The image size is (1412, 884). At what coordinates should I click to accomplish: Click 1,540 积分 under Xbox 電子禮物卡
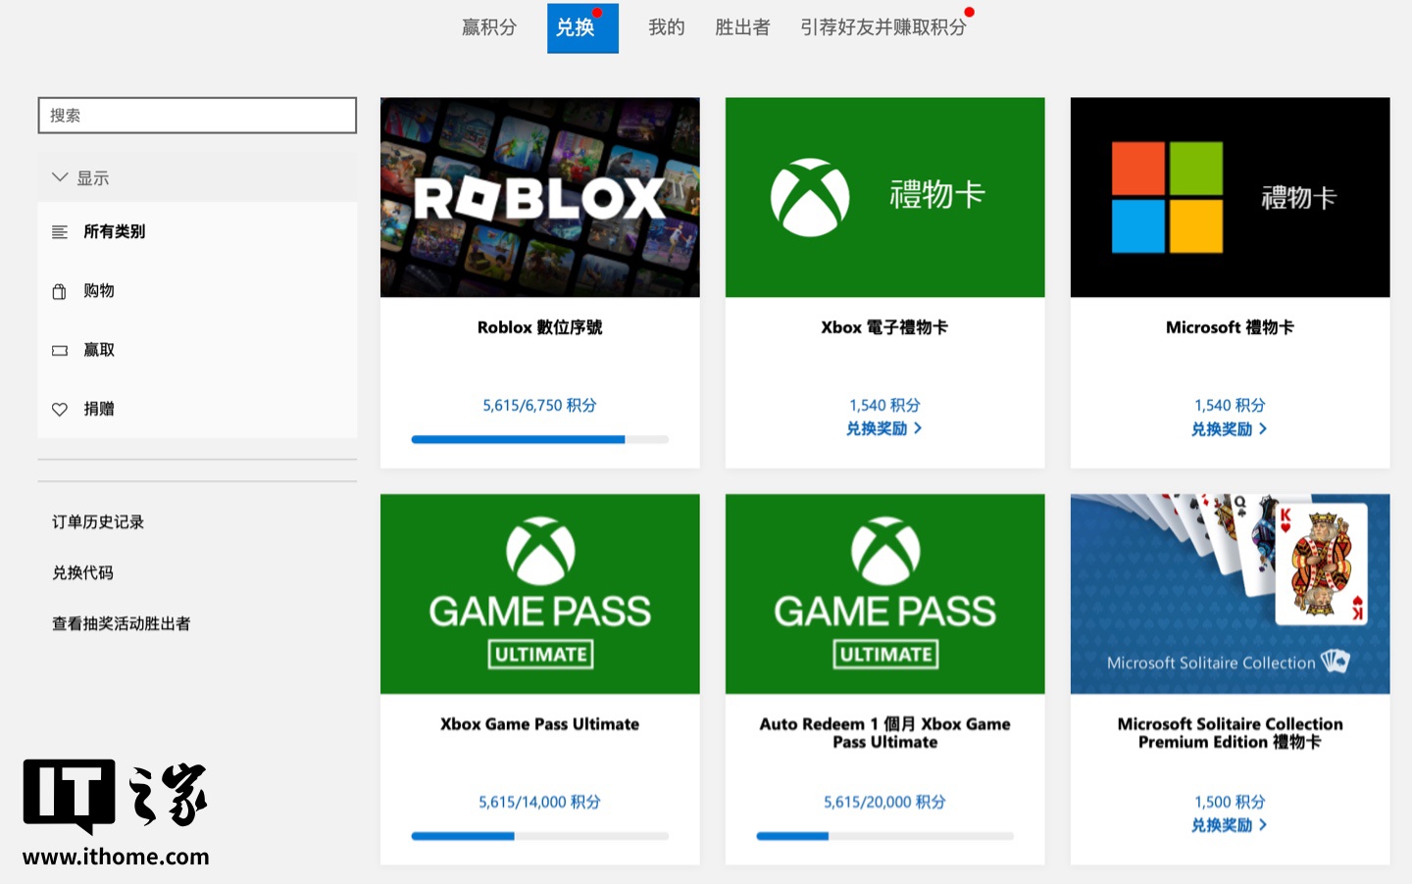885,405
